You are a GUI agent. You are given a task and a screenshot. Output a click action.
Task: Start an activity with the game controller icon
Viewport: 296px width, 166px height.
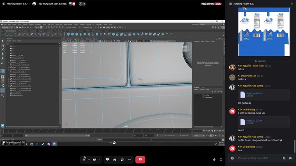pos(115,159)
